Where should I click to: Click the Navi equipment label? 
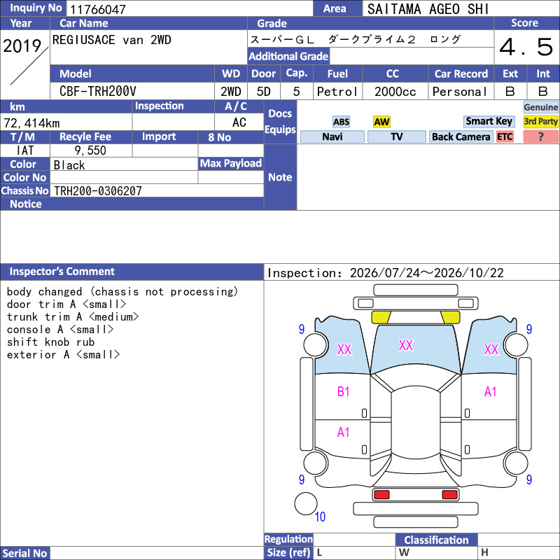tap(332, 136)
